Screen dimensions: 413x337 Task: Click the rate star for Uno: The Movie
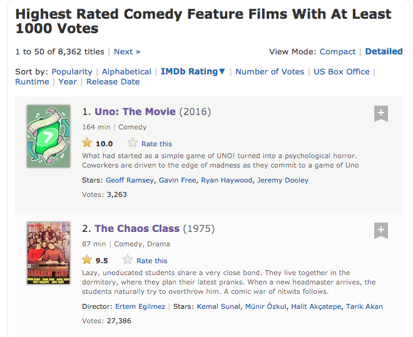pyautogui.click(x=133, y=143)
